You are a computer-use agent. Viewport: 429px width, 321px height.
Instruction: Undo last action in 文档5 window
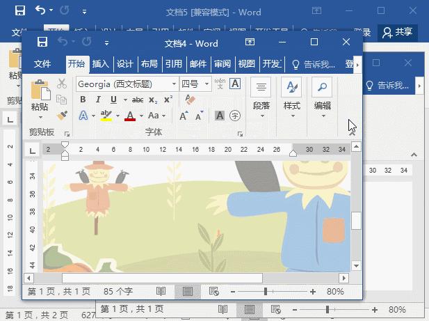point(40,10)
